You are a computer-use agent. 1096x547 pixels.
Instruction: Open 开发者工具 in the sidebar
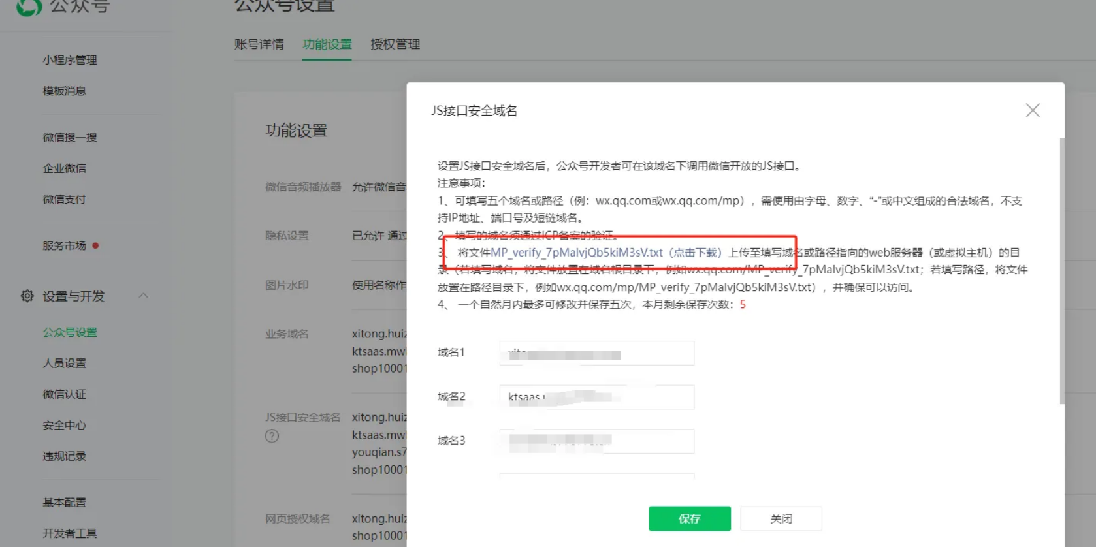(70, 533)
